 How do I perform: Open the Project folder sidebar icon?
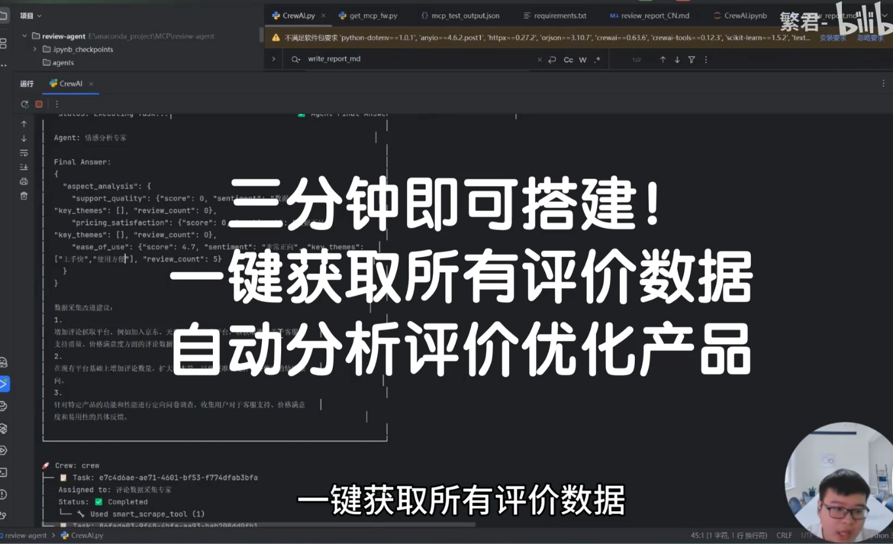4,16
